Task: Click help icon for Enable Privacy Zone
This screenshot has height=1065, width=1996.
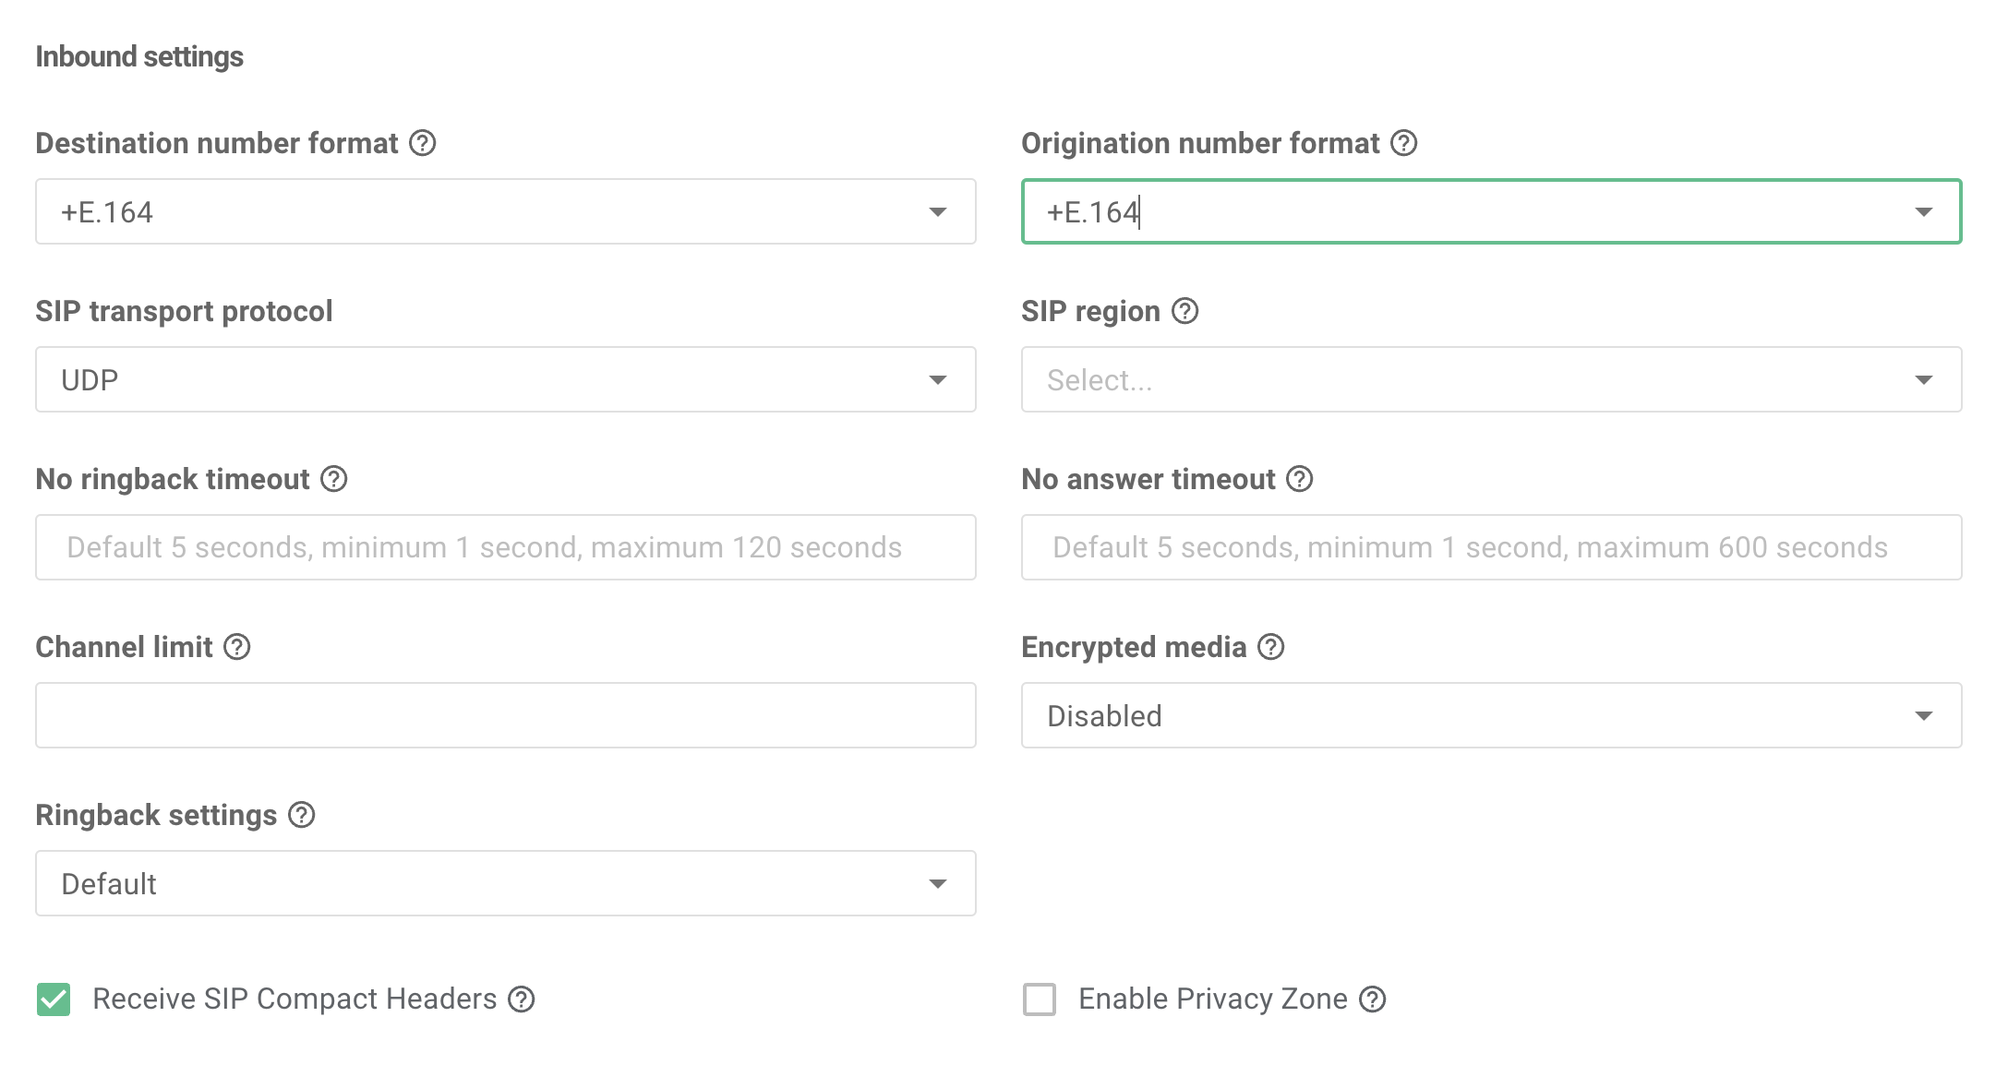Action: click(x=1373, y=999)
